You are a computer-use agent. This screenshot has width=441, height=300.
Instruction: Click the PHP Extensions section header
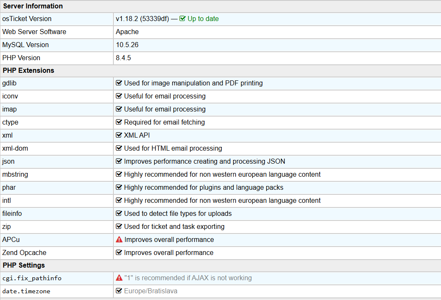(x=29, y=70)
